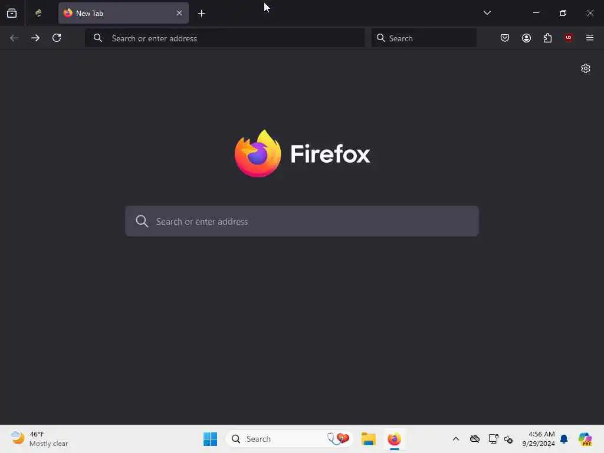Open the Windows Start menu
Screen dimensions: 604x453
211,439
